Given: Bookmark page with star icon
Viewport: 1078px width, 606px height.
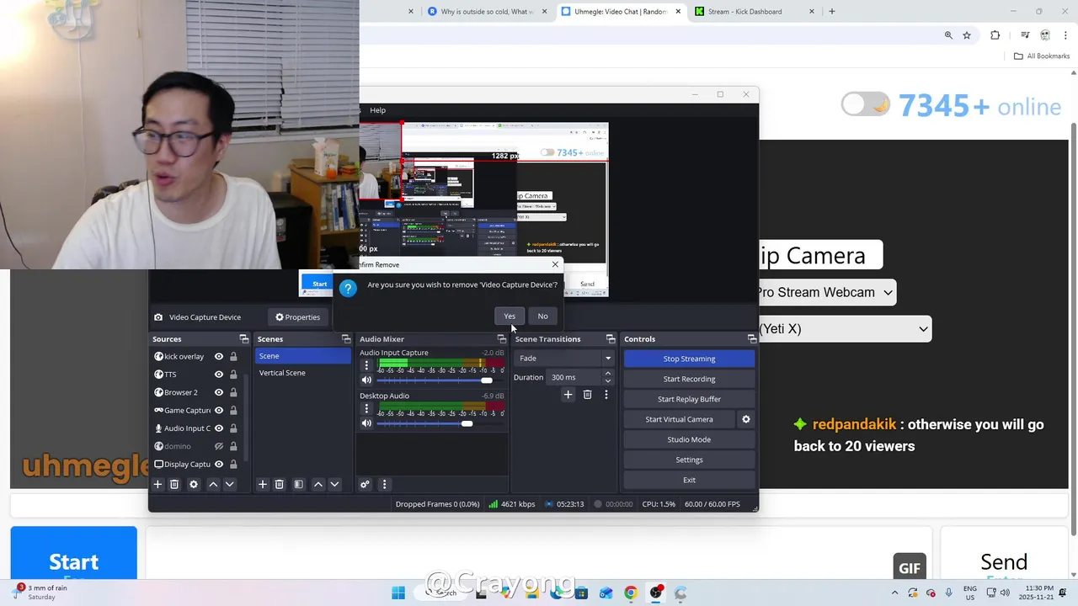Looking at the screenshot, I should pyautogui.click(x=967, y=35).
